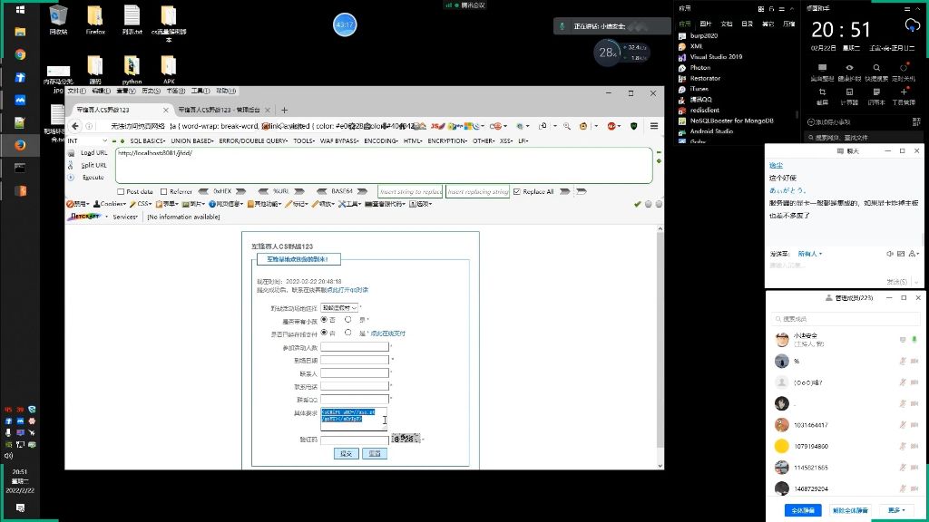
Task: Click the eye-protection eye icon in assistant widget
Action: tap(849, 68)
